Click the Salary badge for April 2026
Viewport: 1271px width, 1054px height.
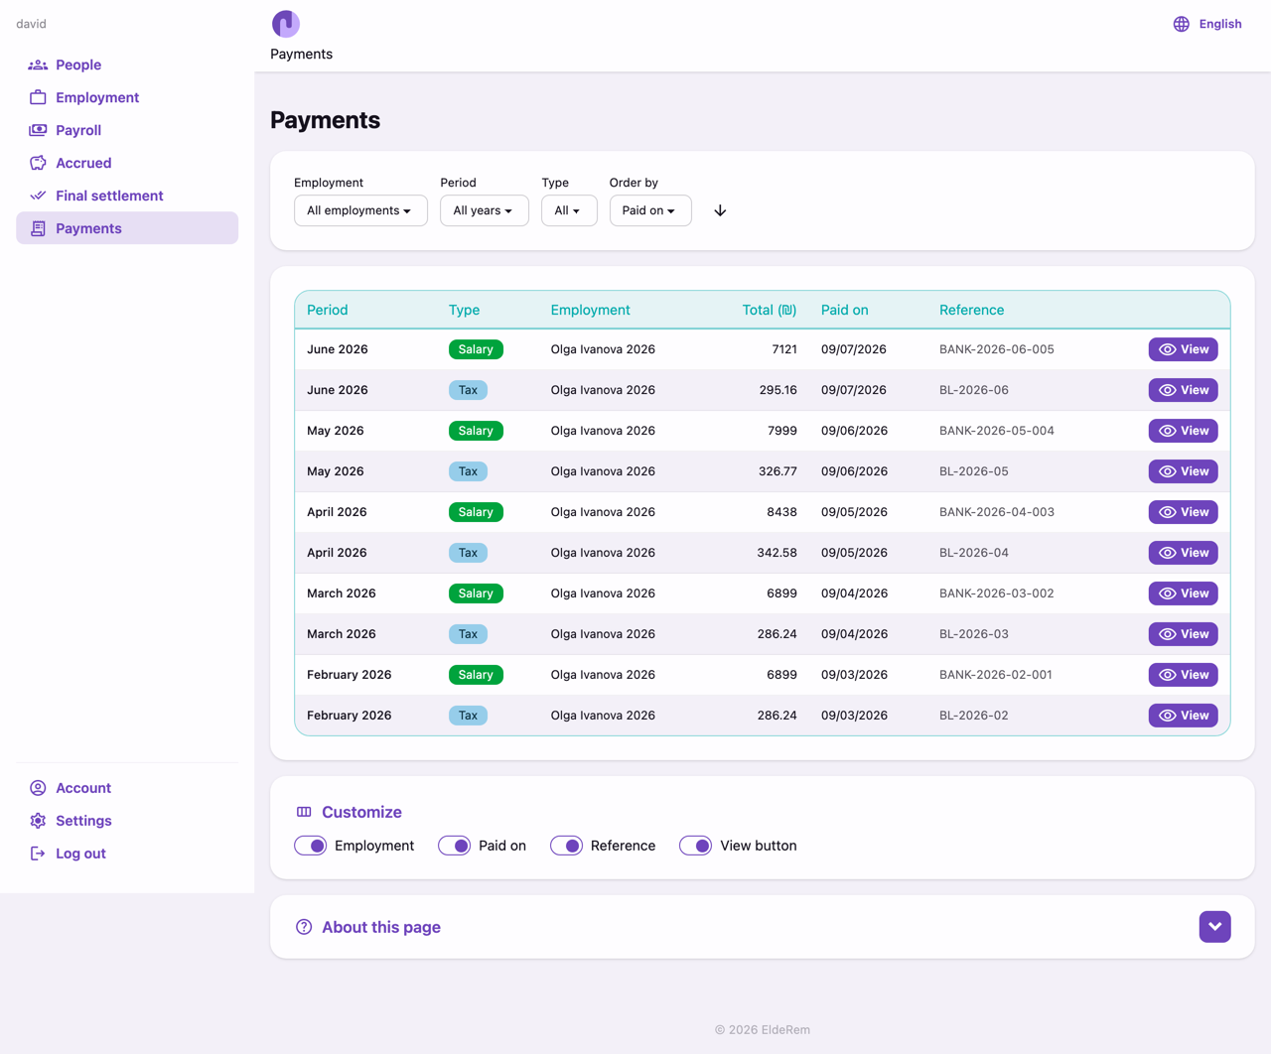coord(476,512)
